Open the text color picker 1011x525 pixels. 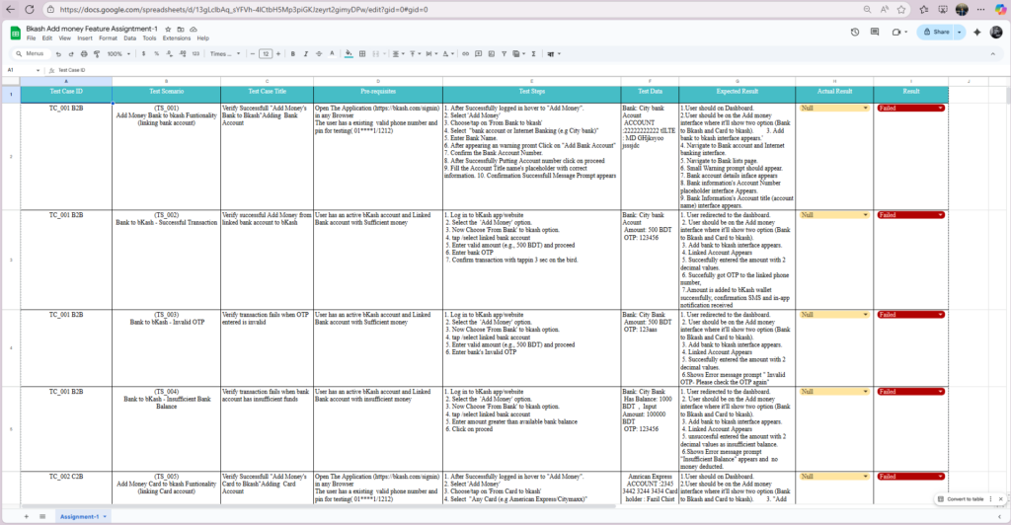[x=332, y=54]
